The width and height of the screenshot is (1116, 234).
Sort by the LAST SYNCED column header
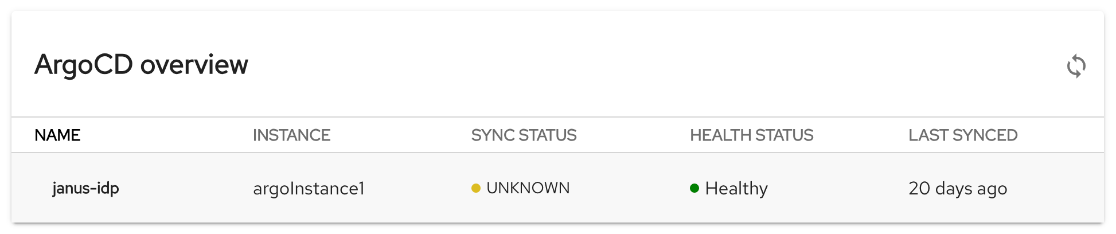(963, 135)
